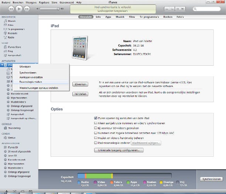This screenshot has height=194, width=226.
Task: Click the Bijwerken button
Action: click(x=80, y=84)
